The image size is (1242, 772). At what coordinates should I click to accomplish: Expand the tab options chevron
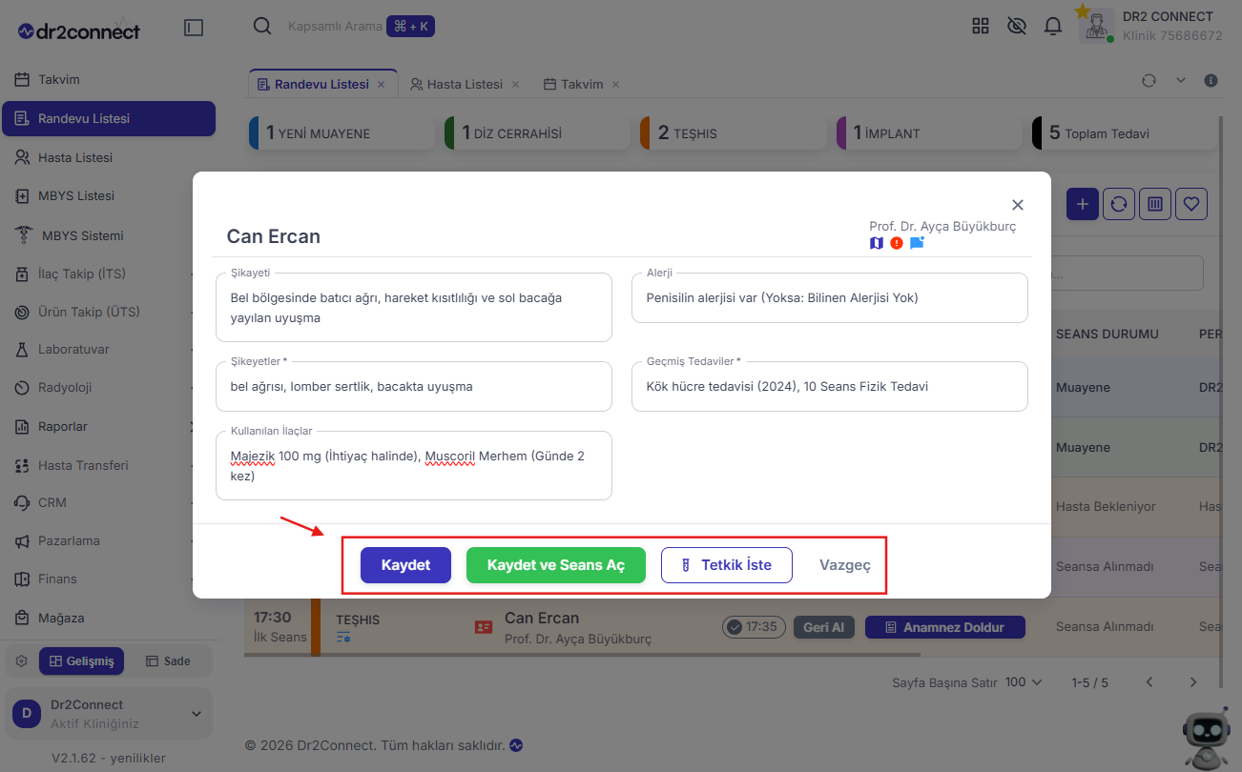point(1180,81)
